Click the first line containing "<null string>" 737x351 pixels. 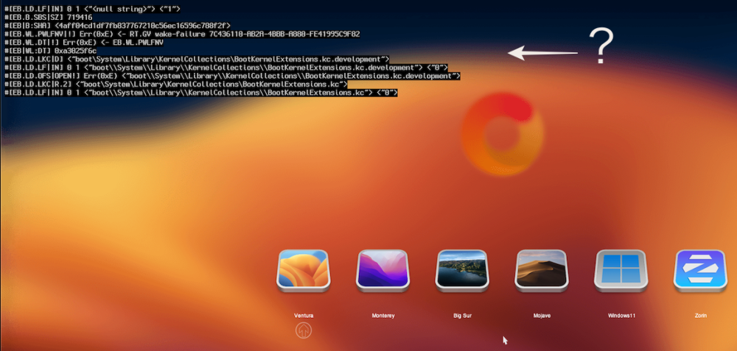click(x=92, y=8)
